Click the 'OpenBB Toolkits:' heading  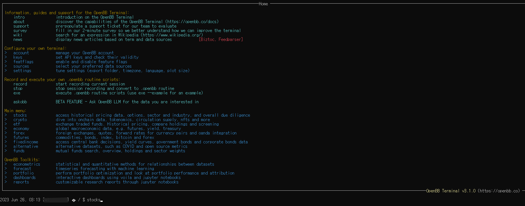click(x=22, y=160)
